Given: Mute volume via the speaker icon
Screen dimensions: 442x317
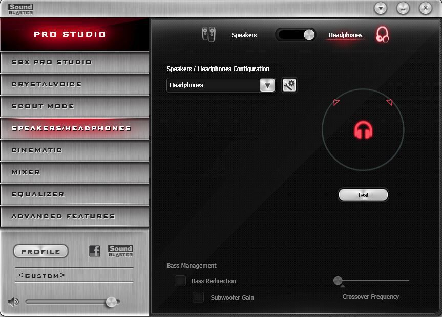Looking at the screenshot, I should pyautogui.click(x=13, y=302).
